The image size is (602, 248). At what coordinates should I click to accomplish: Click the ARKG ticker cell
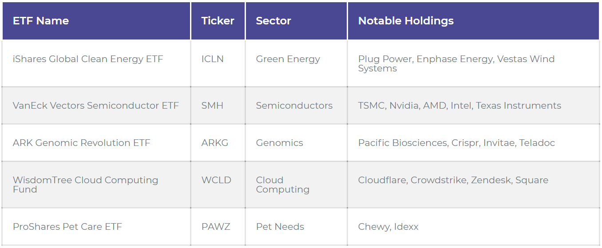pos(215,143)
